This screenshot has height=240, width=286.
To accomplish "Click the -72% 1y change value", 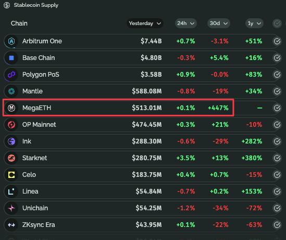I will [254, 208].
